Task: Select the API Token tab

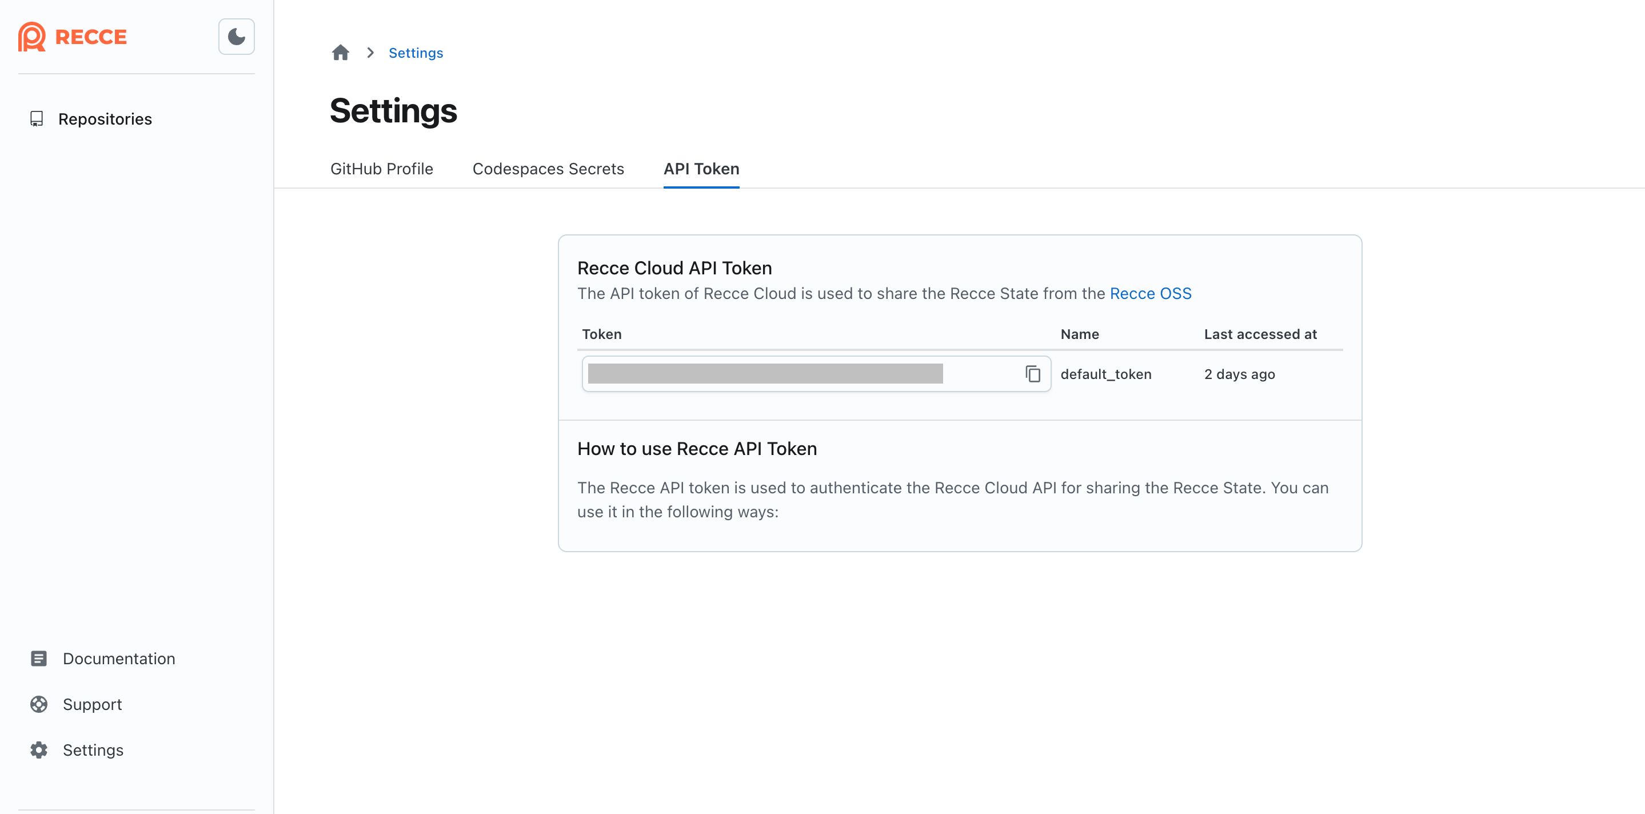Action: pyautogui.click(x=701, y=169)
